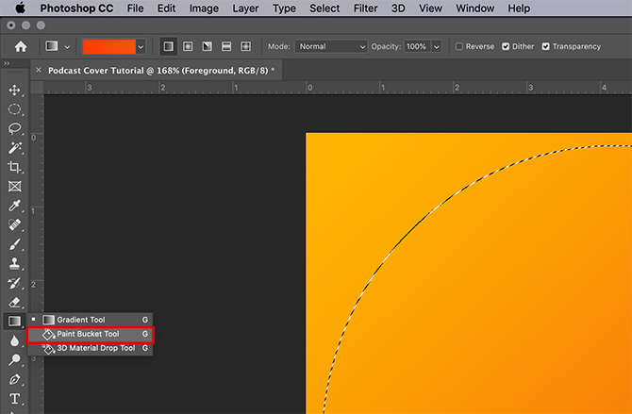Toggle the Dither checkbox

(507, 46)
